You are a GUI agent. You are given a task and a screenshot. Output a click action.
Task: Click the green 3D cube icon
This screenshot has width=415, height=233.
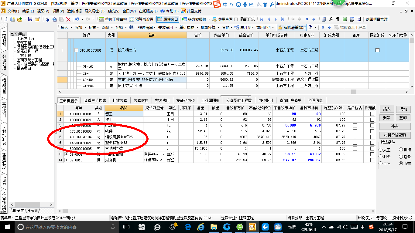click(345, 19)
